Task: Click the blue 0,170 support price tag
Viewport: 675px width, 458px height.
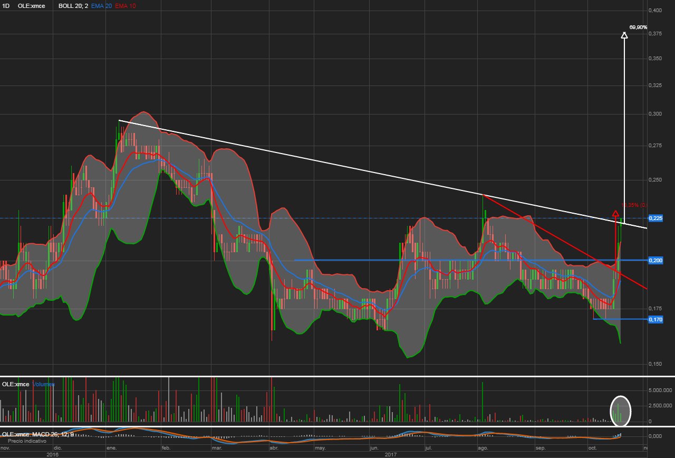Action: [x=655, y=319]
